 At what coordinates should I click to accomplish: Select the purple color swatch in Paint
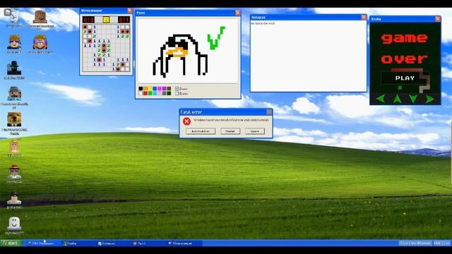coord(164,88)
